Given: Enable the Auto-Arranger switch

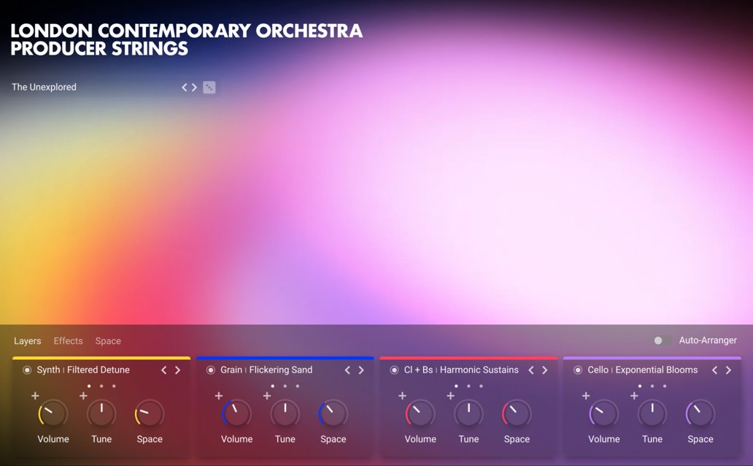Looking at the screenshot, I should pos(663,340).
